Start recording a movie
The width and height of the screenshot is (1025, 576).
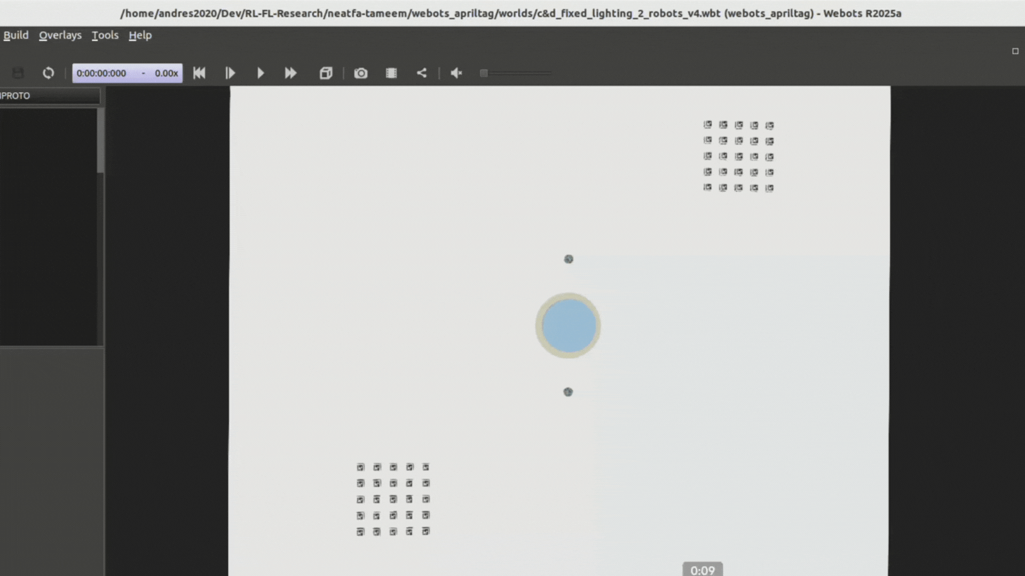[x=391, y=73]
